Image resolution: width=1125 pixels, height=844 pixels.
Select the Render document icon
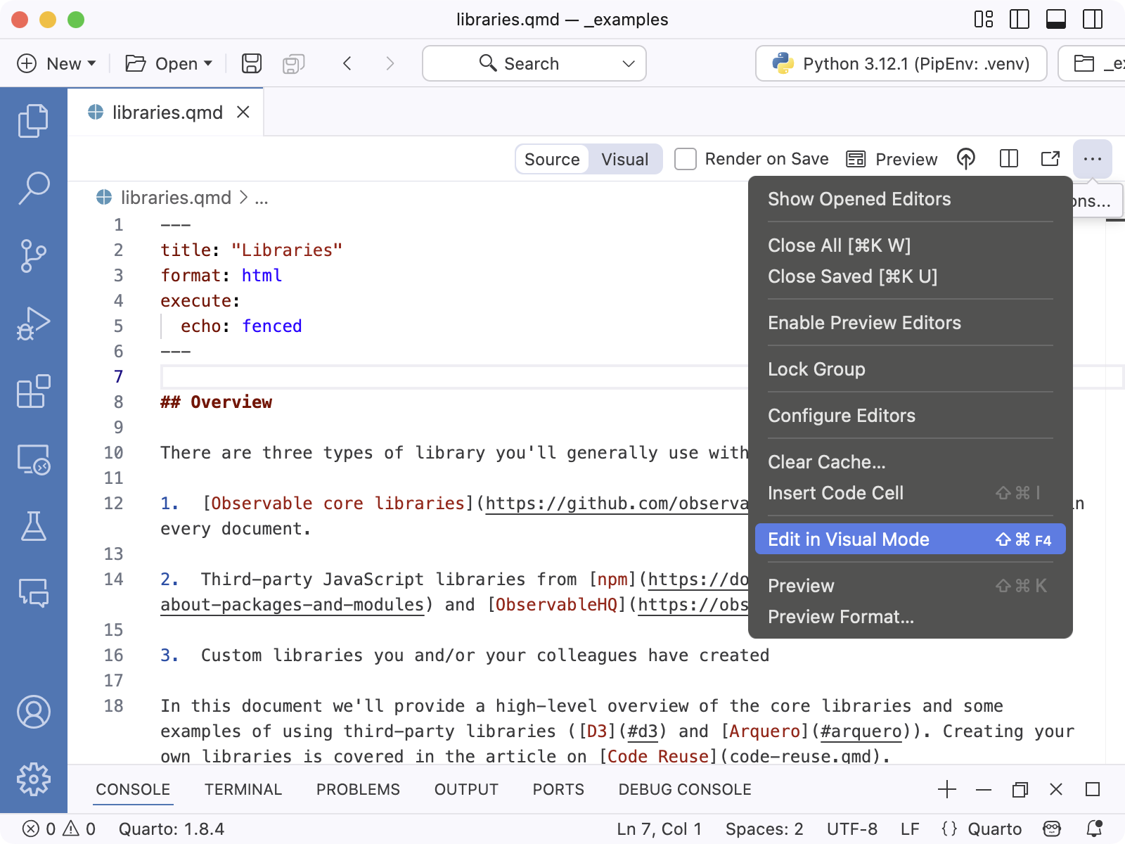966,159
